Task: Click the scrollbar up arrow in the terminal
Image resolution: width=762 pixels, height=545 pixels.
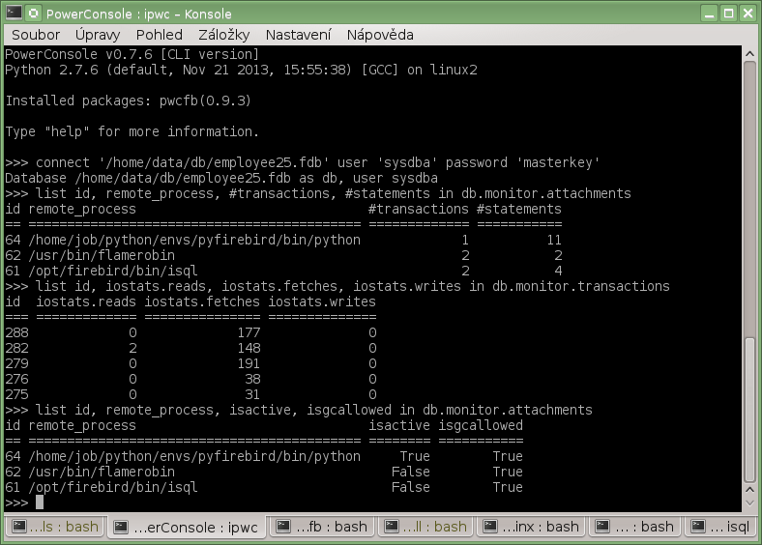Action: (750, 53)
